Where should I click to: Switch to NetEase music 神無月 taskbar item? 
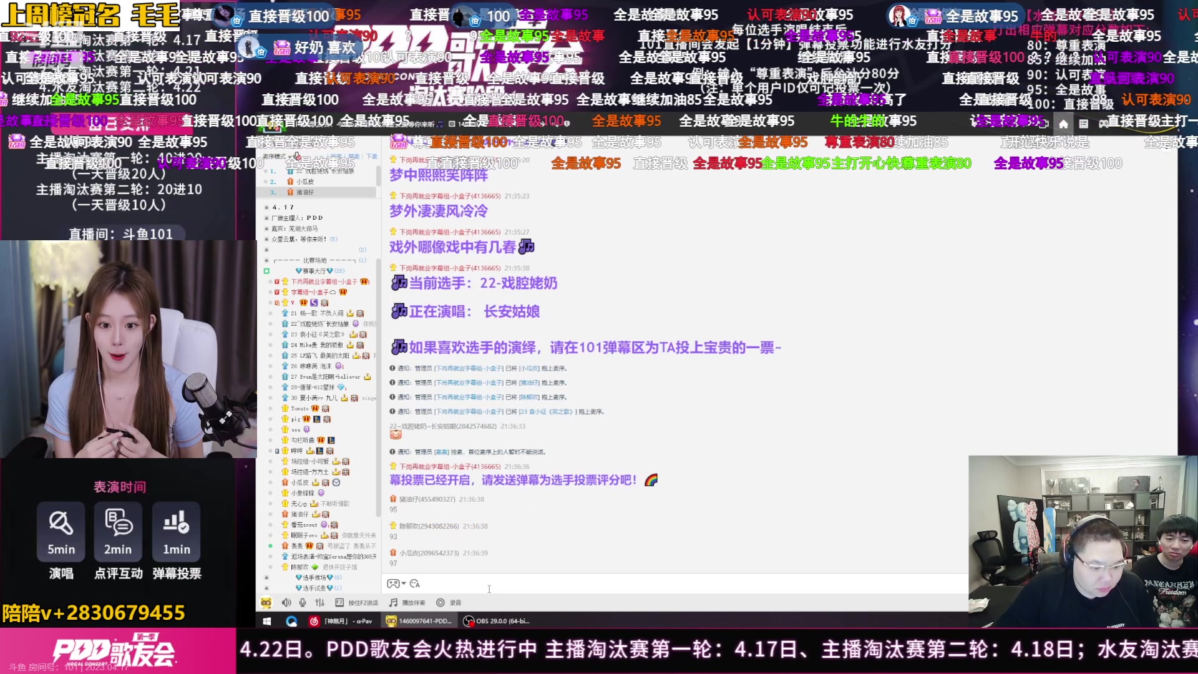(x=341, y=621)
